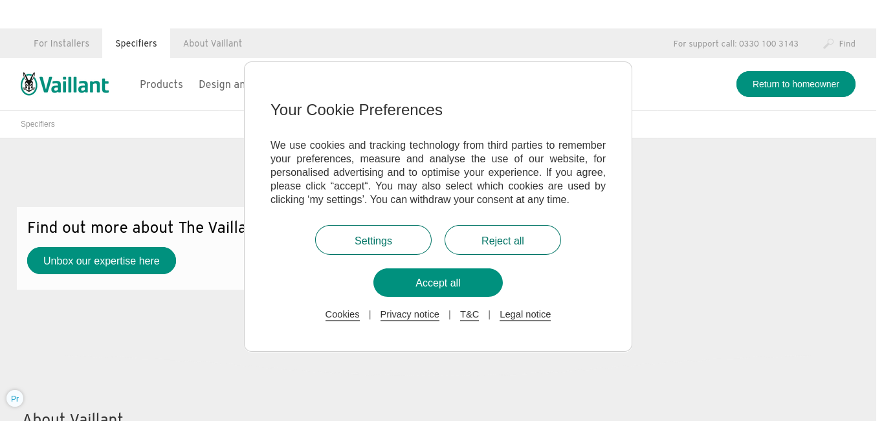884x421 pixels.
Task: Accept all cookies
Action: click(438, 283)
